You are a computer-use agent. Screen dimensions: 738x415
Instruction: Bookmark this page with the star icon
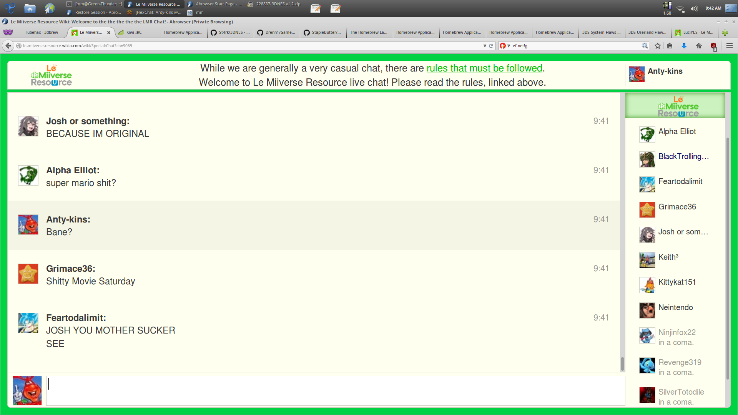click(658, 46)
